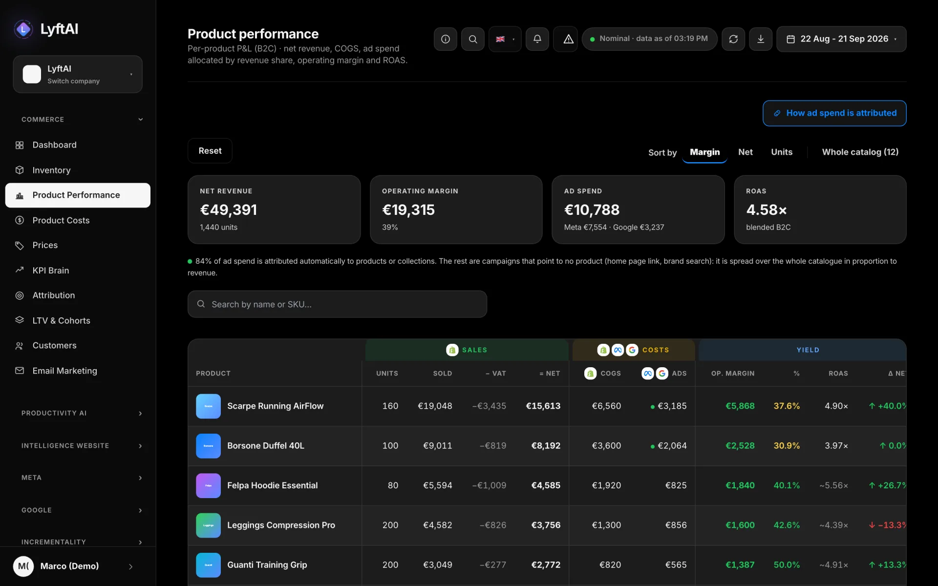Click Scarpe Running AirFlow product thumbnail
The width and height of the screenshot is (938, 586).
click(x=208, y=406)
